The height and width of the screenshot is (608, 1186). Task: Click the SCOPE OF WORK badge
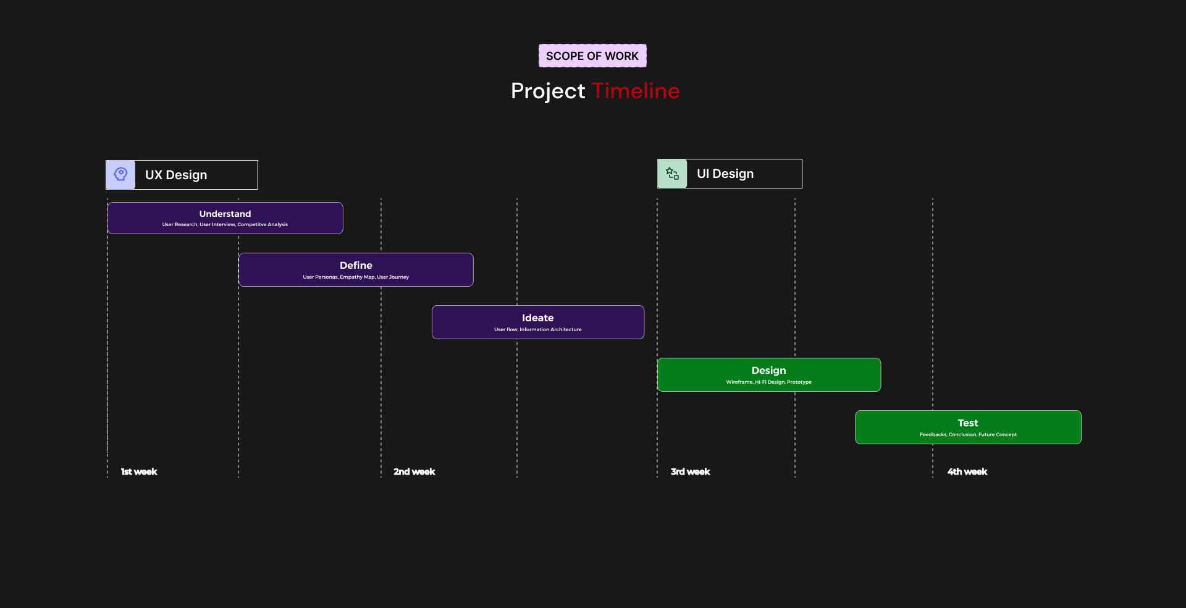pos(592,56)
